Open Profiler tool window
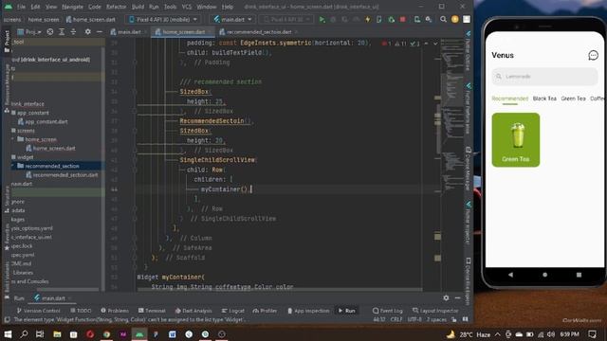 coord(265,311)
